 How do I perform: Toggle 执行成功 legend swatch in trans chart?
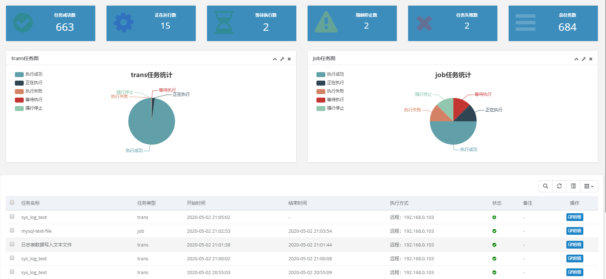19,75
